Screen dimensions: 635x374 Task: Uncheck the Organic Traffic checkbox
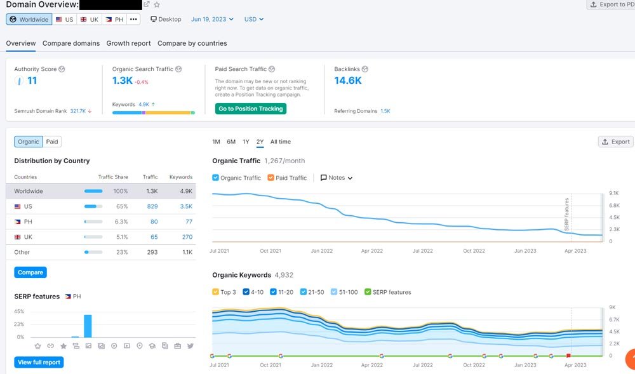(216, 178)
